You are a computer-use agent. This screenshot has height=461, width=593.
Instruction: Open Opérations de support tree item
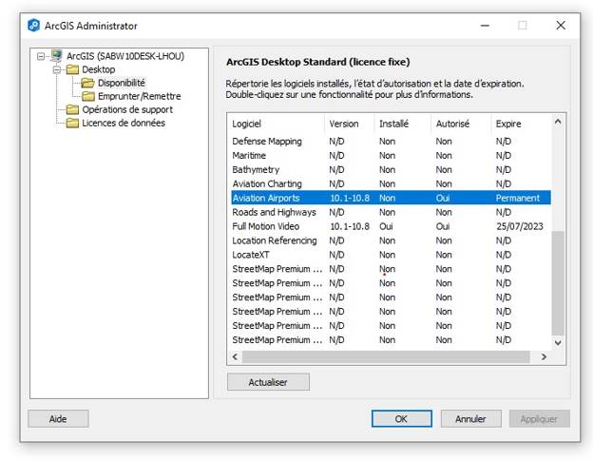tap(127, 109)
